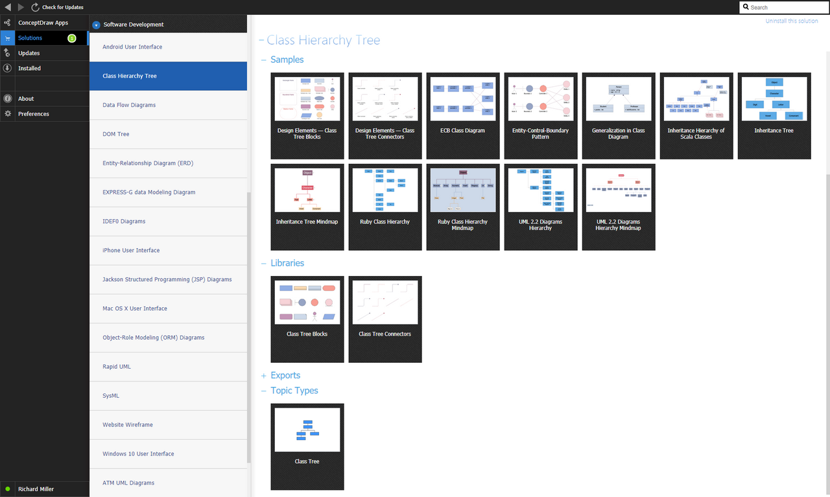Select DOM Tree solution

pyautogui.click(x=168, y=134)
